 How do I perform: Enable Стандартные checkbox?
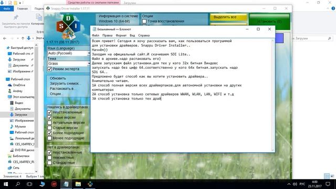(49, 163)
